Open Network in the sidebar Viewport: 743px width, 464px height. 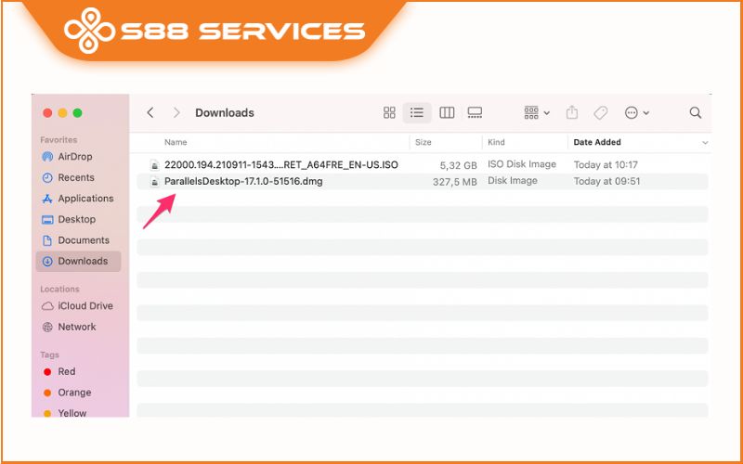click(x=78, y=327)
